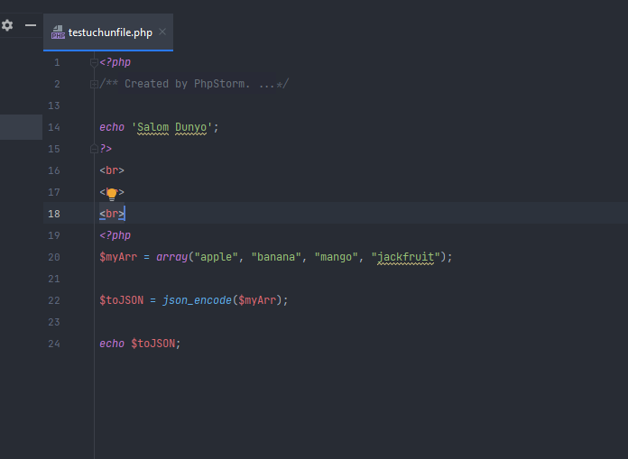This screenshot has width=628, height=459.
Task: Click the "apple" string literal
Action: coord(216,257)
